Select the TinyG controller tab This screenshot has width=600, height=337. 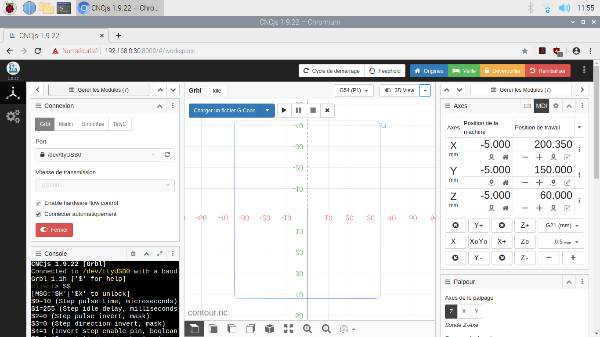coord(119,124)
